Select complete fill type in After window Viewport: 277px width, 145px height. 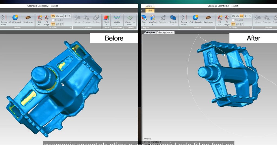(x=233, y=24)
